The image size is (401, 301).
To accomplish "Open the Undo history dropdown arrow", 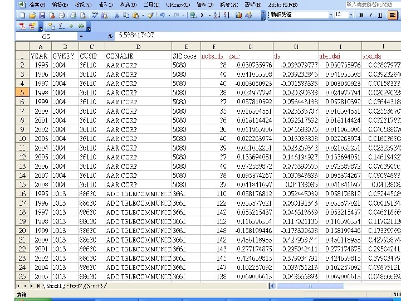I will click(169, 16).
